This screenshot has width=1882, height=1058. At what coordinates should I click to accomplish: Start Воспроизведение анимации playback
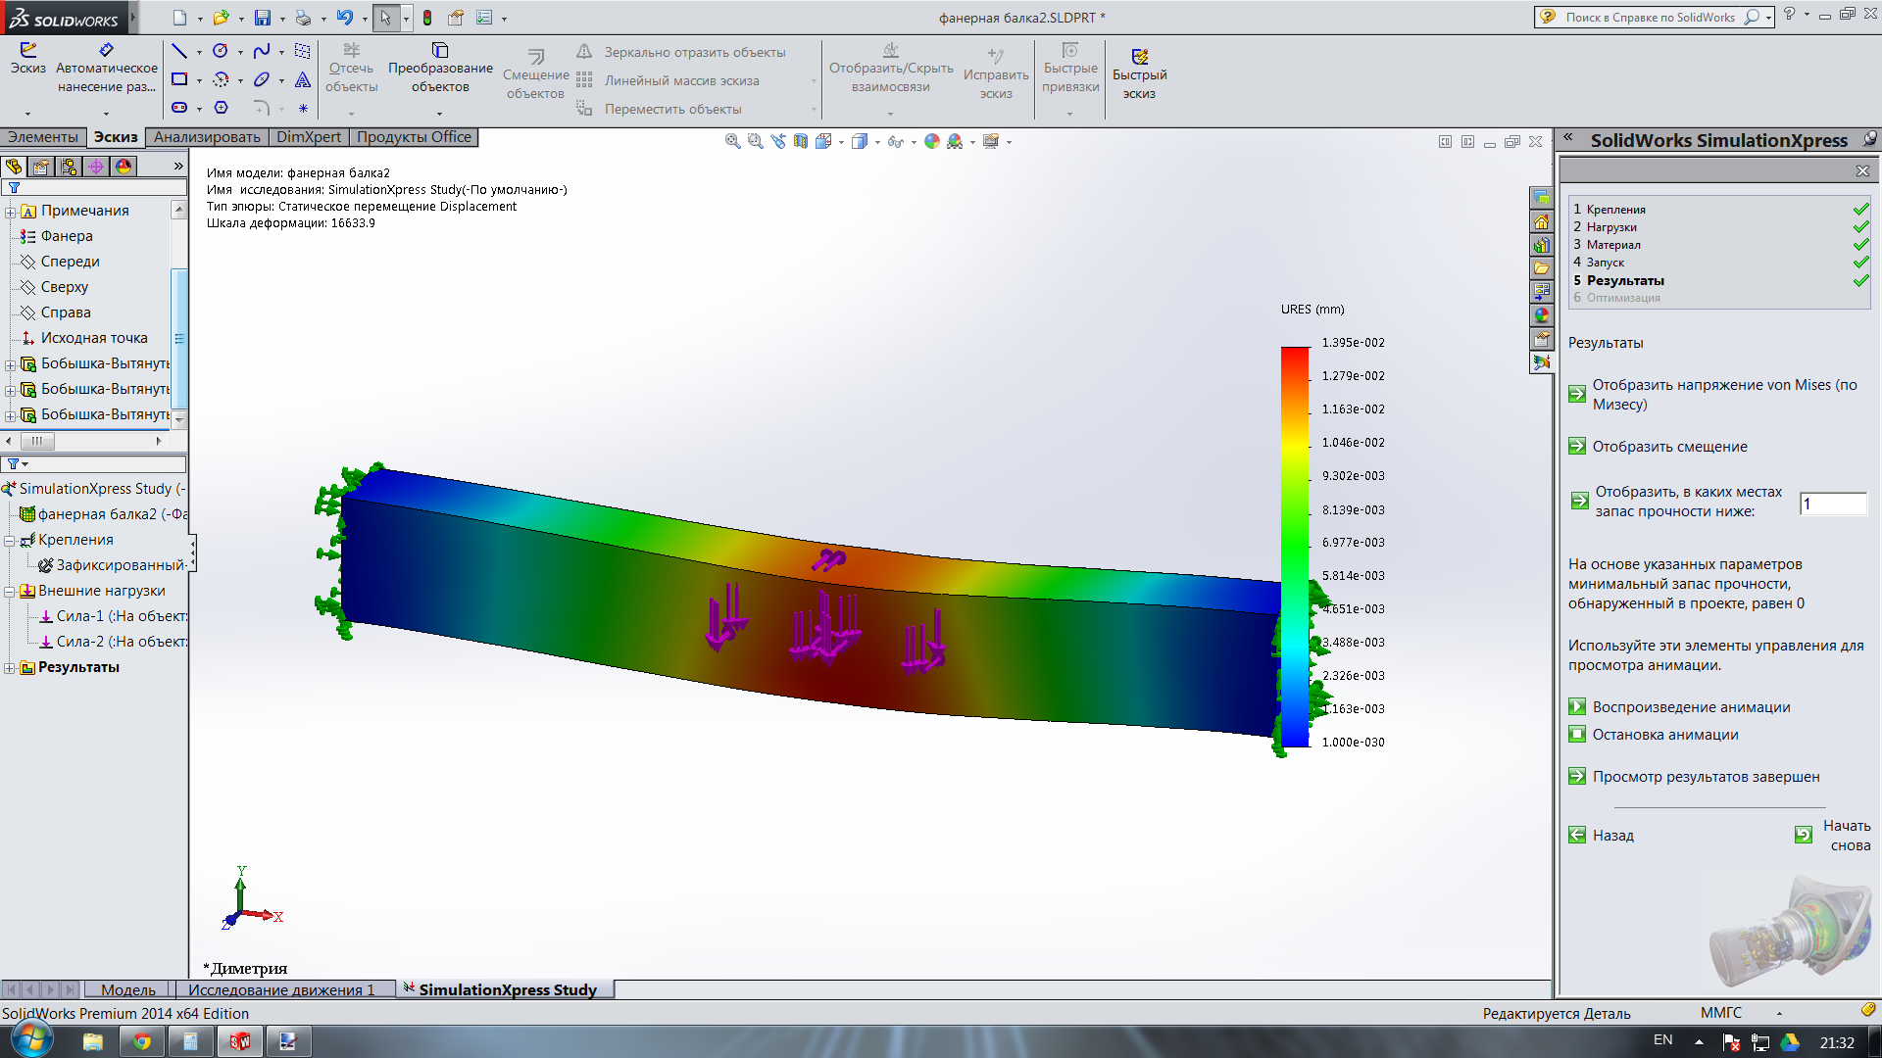coord(1691,707)
